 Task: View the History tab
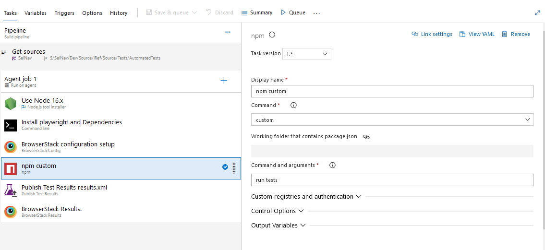click(x=119, y=13)
